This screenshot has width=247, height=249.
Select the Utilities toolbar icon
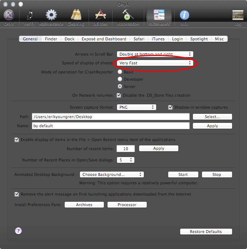point(100,15)
